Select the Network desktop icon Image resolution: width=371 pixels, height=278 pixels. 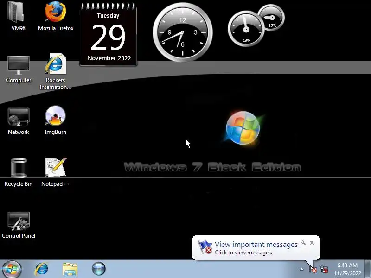tap(19, 117)
